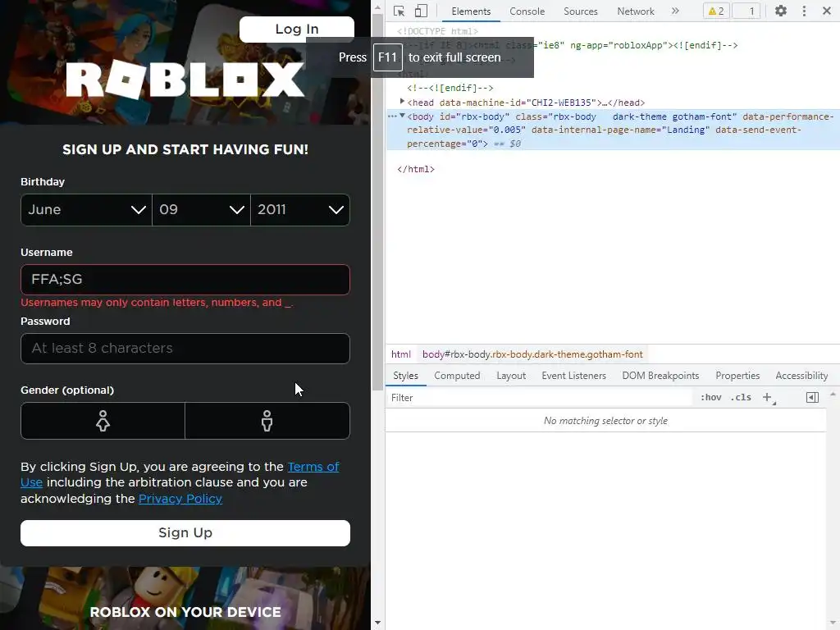Screen dimensions: 840x630
Task: Switch to the Network tab
Action: [x=636, y=11]
